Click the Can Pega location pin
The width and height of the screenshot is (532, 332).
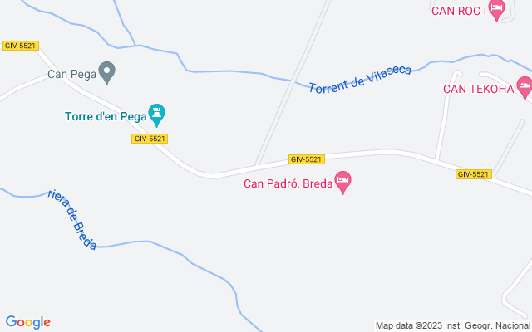[107, 72]
